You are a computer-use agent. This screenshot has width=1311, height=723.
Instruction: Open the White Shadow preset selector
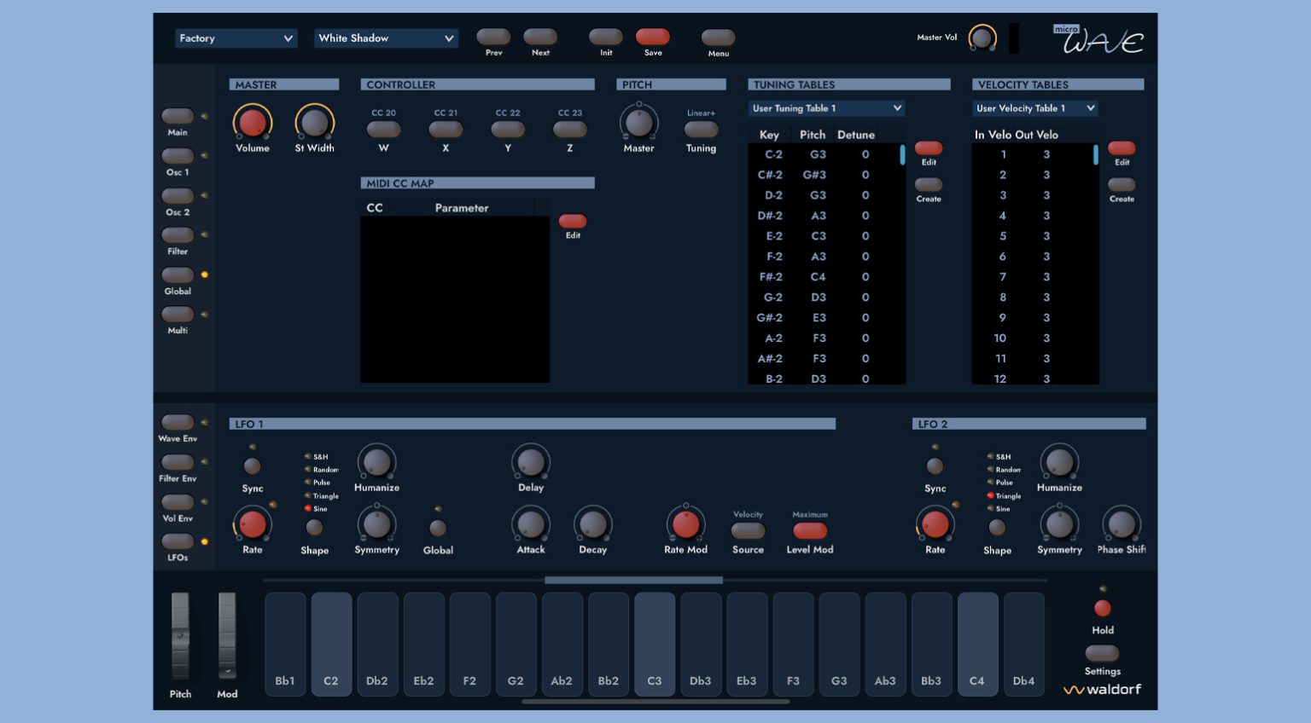(x=386, y=38)
